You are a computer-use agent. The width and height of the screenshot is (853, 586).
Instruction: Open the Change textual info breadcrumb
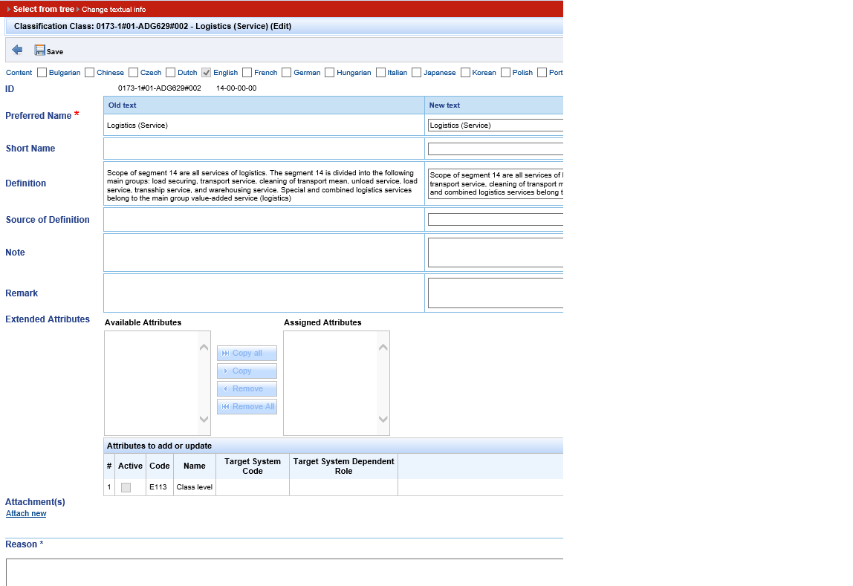(x=114, y=10)
